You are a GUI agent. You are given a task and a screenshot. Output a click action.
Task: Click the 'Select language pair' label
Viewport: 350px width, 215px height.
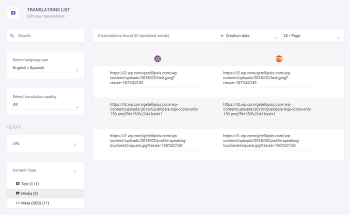point(30,60)
